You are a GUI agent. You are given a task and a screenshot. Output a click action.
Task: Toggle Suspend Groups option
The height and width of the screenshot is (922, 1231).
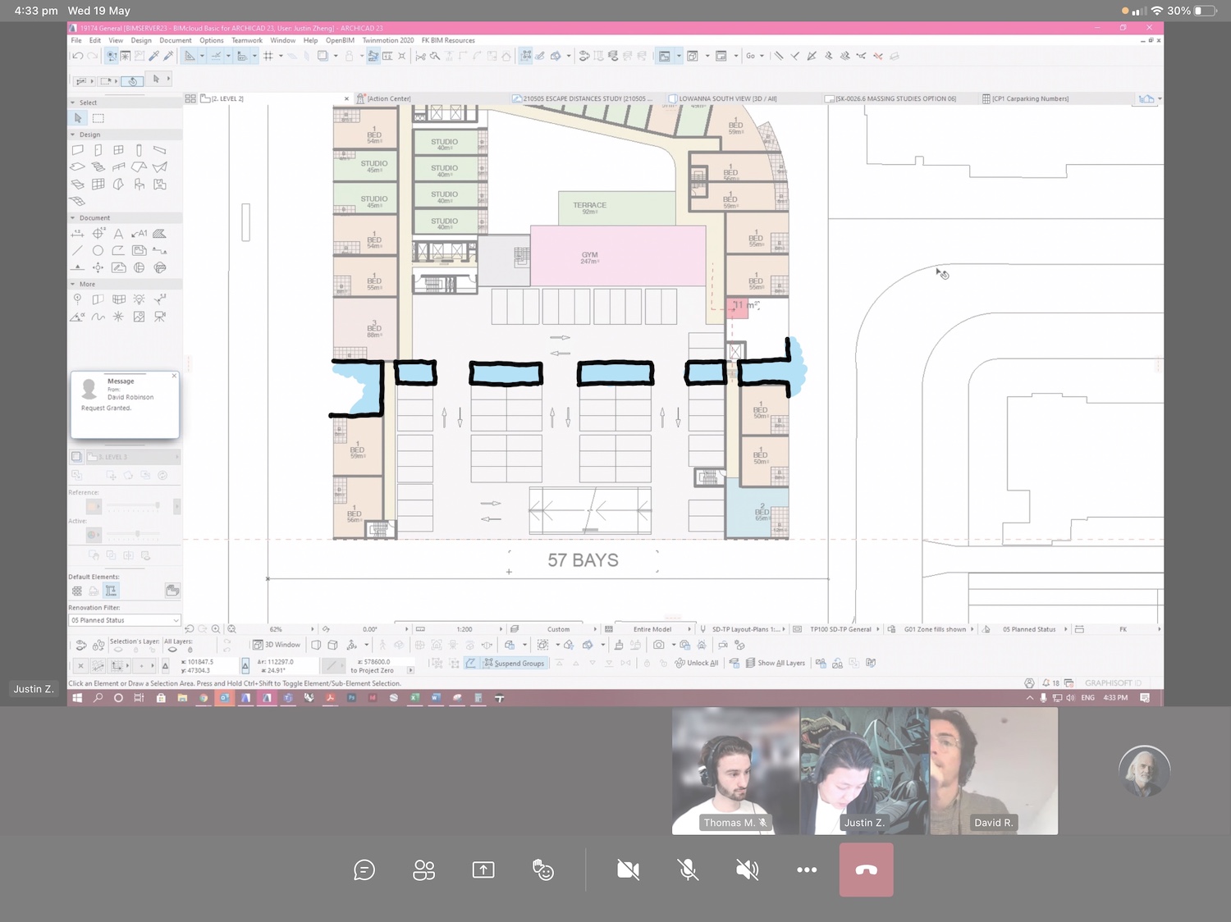click(x=514, y=663)
